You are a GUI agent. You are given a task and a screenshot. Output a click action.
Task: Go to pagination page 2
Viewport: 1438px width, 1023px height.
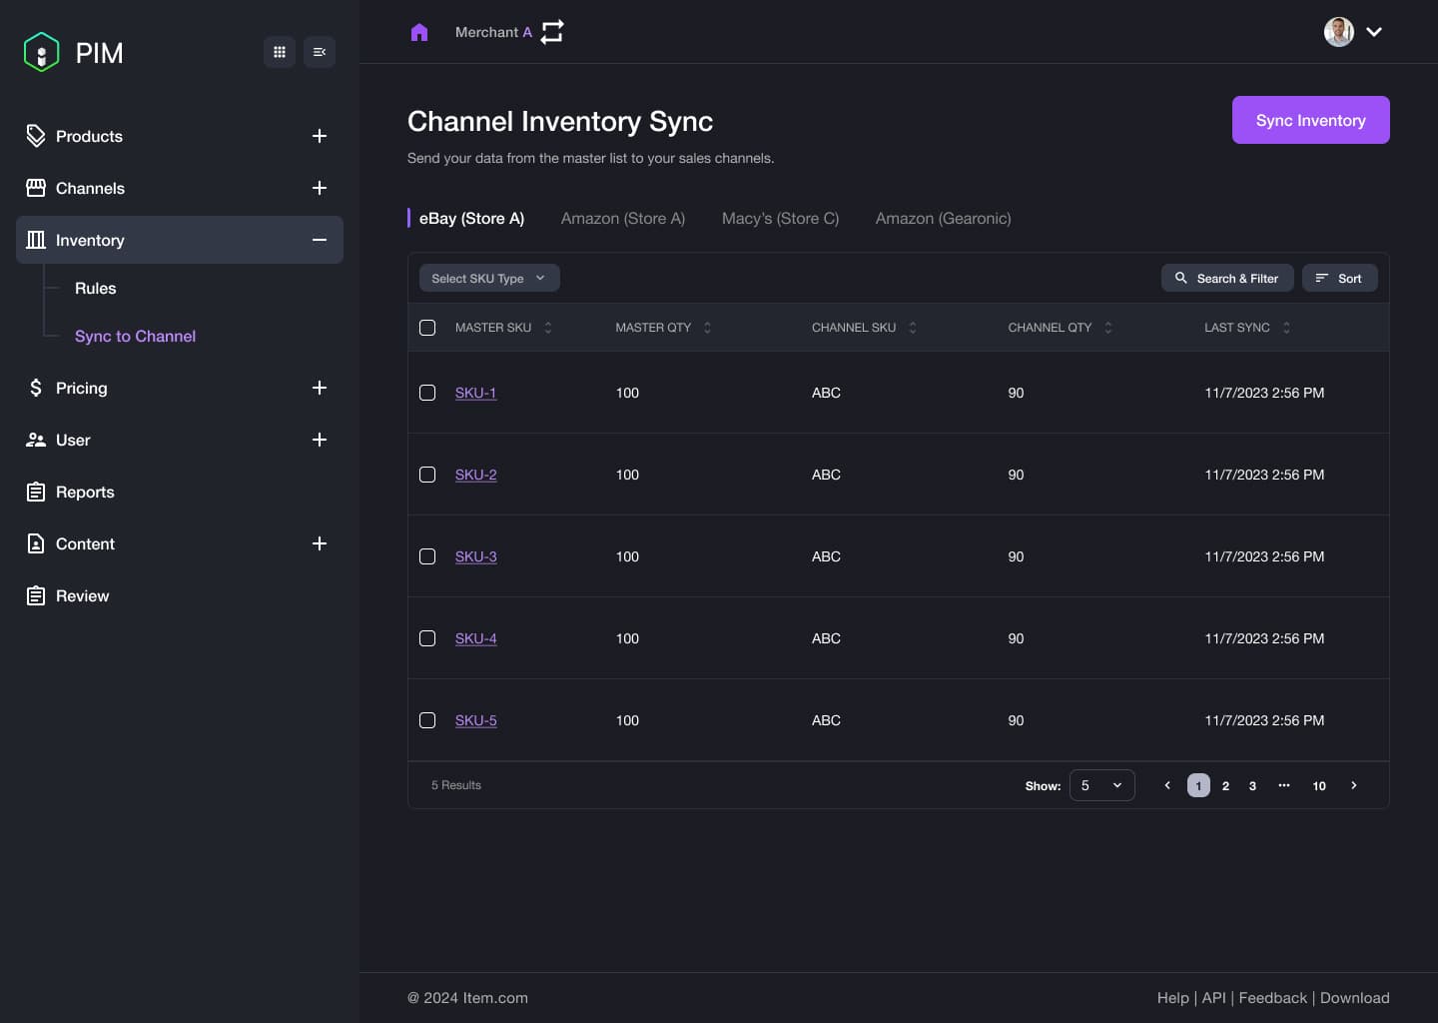pos(1225,785)
